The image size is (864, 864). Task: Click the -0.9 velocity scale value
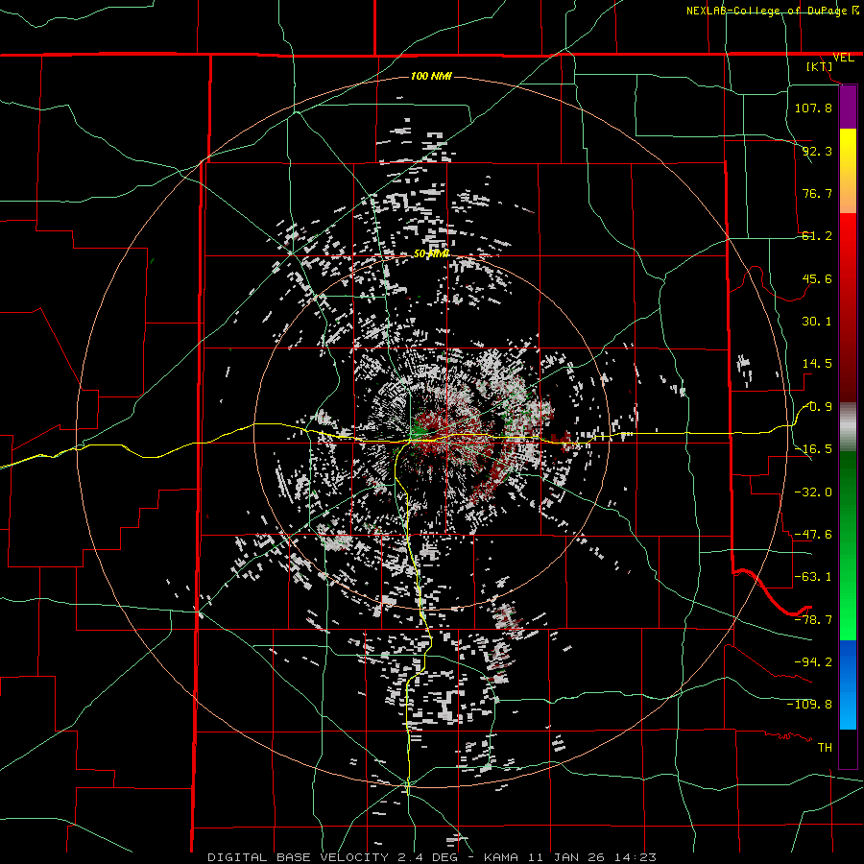click(x=818, y=407)
